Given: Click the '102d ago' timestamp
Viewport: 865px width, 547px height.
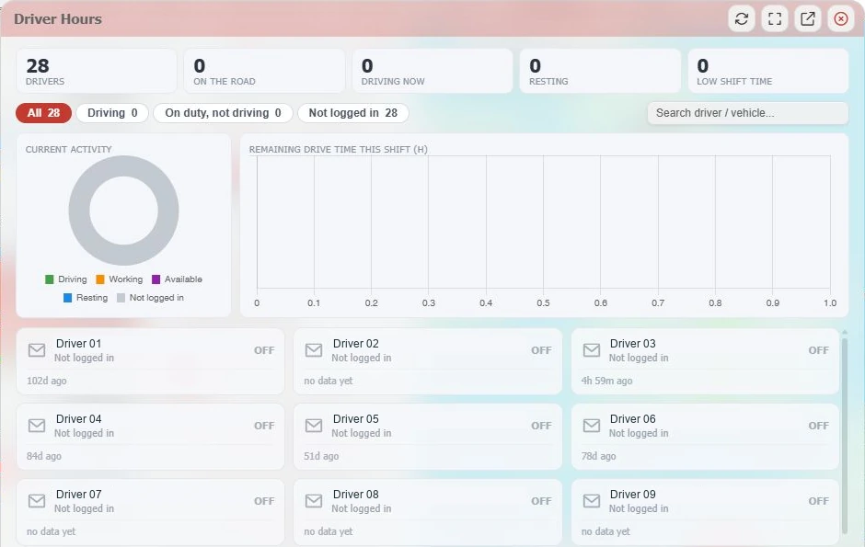Looking at the screenshot, I should pos(47,381).
